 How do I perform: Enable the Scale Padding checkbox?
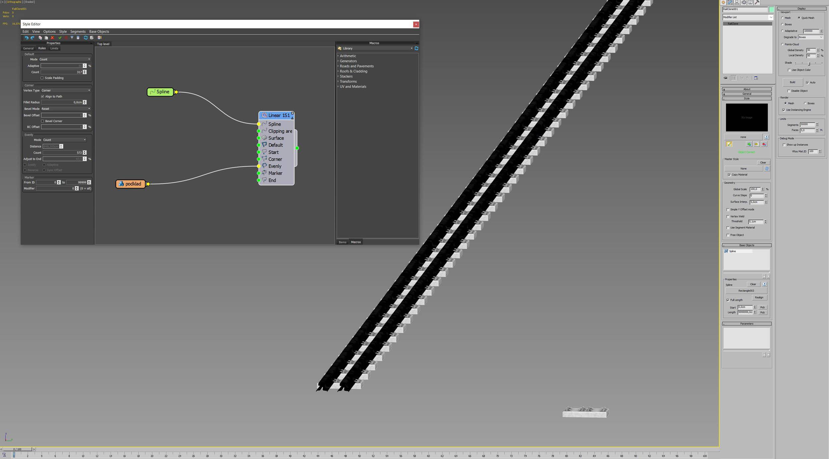coord(42,78)
